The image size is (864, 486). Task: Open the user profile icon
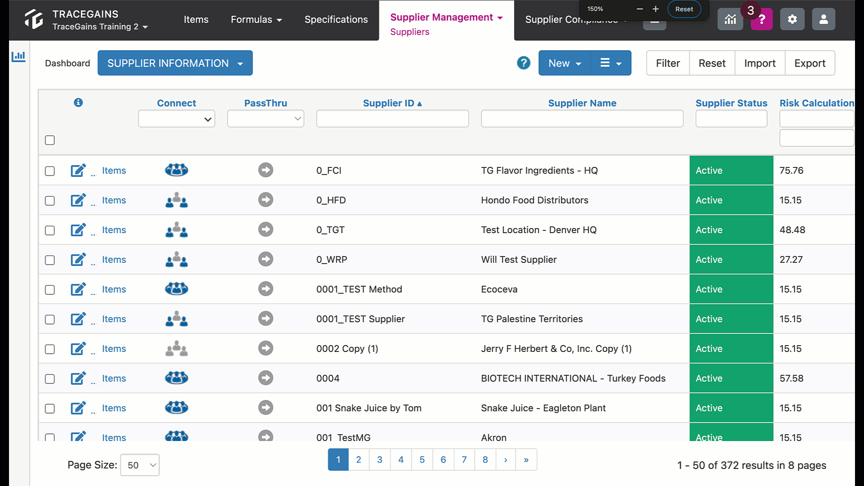(x=823, y=19)
